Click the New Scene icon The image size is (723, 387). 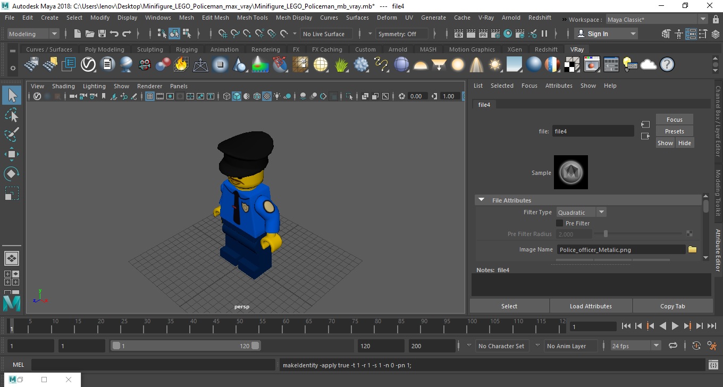pos(78,33)
